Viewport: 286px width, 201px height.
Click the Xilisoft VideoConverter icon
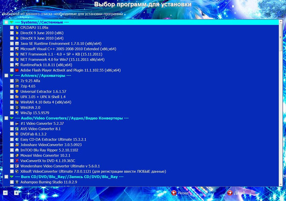point(17,171)
